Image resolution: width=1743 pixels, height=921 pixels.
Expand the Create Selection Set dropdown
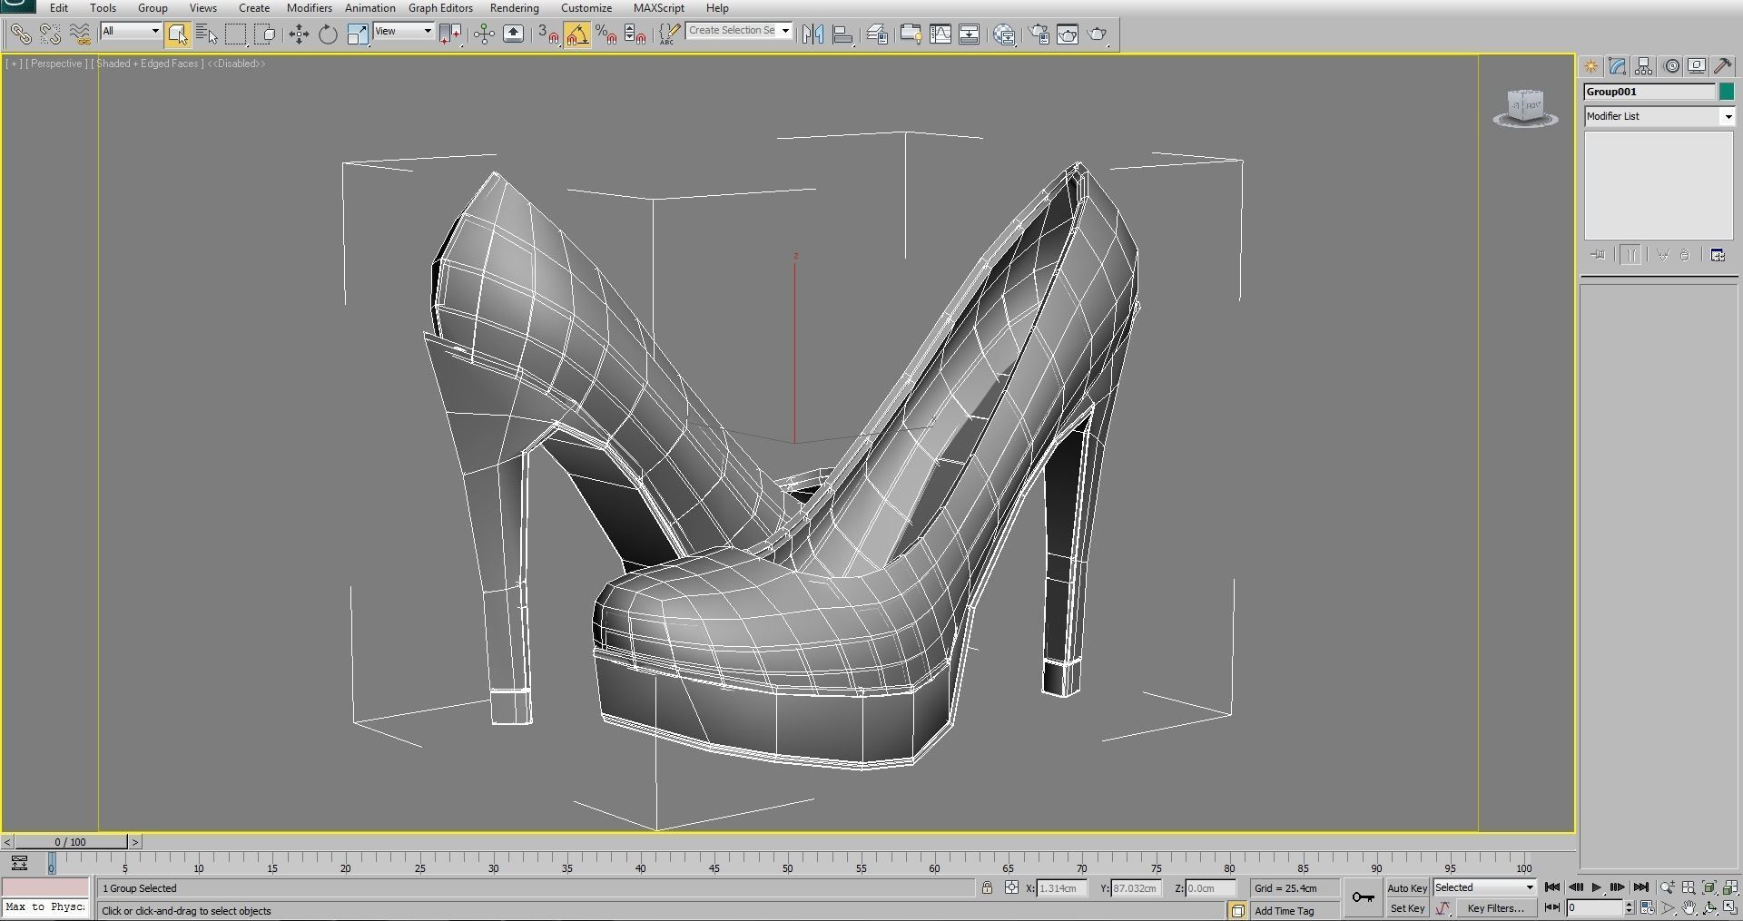[x=785, y=30]
